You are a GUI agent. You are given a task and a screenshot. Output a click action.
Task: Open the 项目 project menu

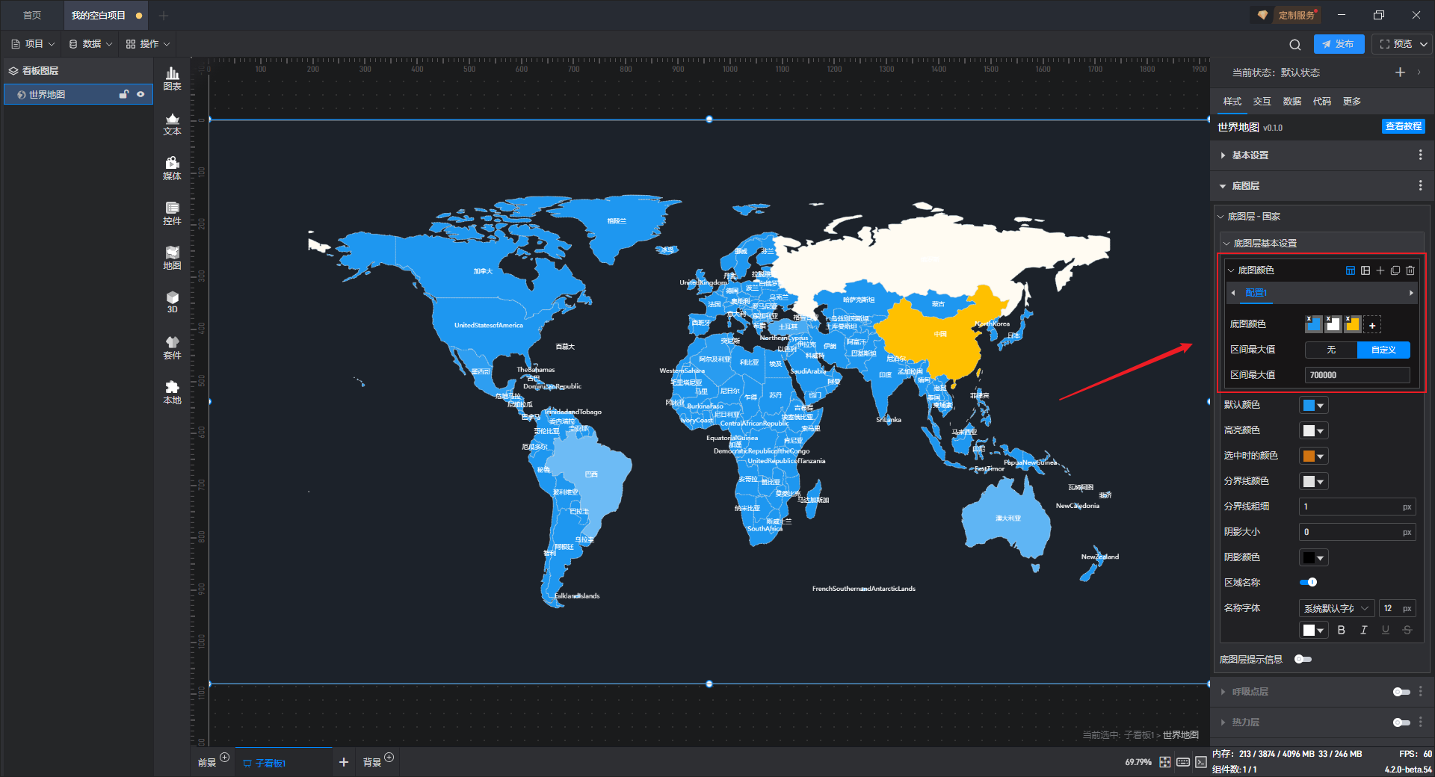pyautogui.click(x=34, y=44)
